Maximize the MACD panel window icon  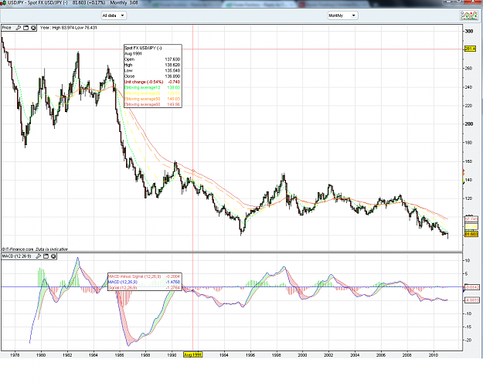[x=46, y=256]
